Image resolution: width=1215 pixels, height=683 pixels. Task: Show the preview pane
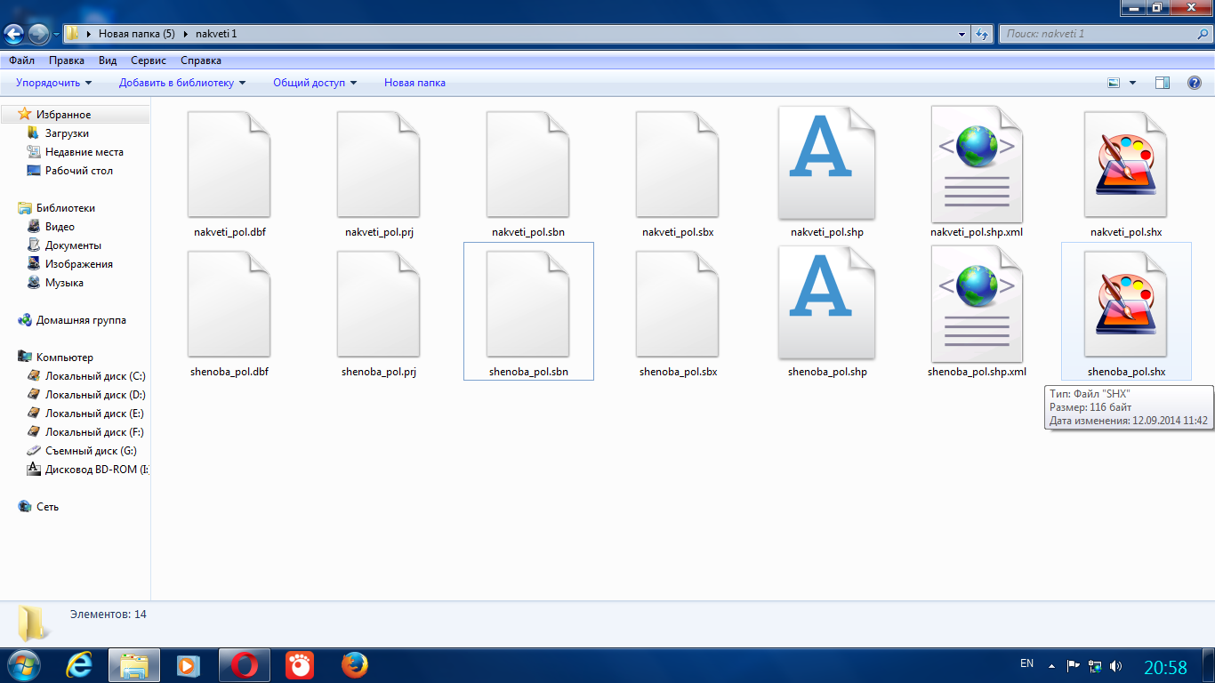(x=1163, y=83)
